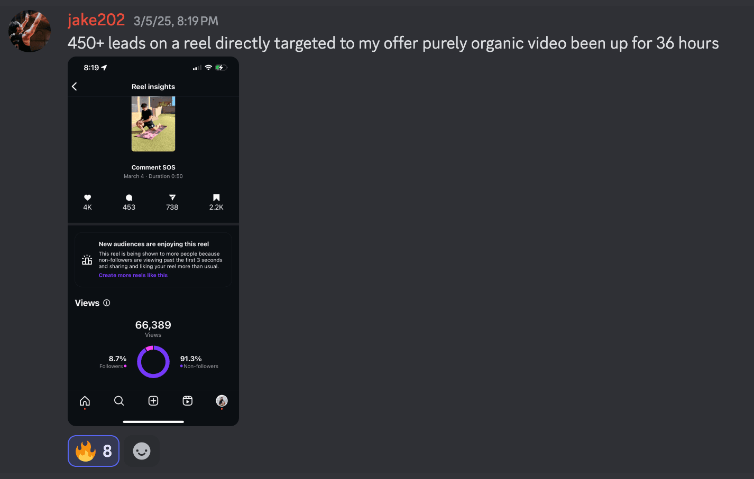Viewport: 754px width, 479px height.
Task: Click the comment bubble icon above 453
Action: [129, 198]
